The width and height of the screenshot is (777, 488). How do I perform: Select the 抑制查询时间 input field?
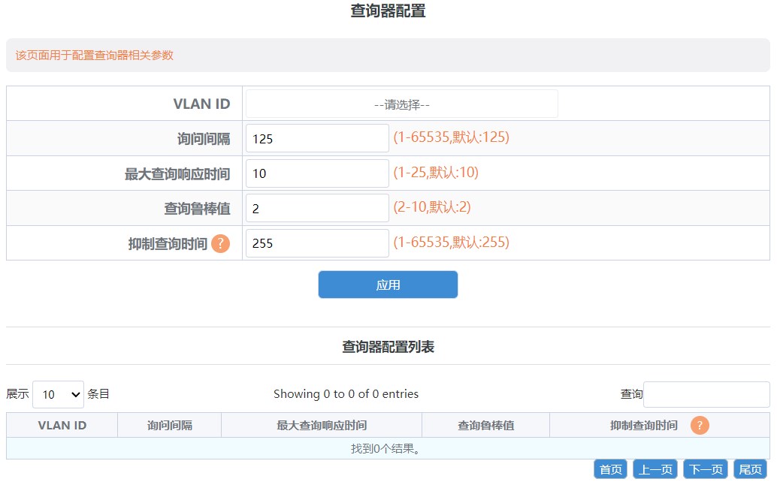pyautogui.click(x=317, y=243)
